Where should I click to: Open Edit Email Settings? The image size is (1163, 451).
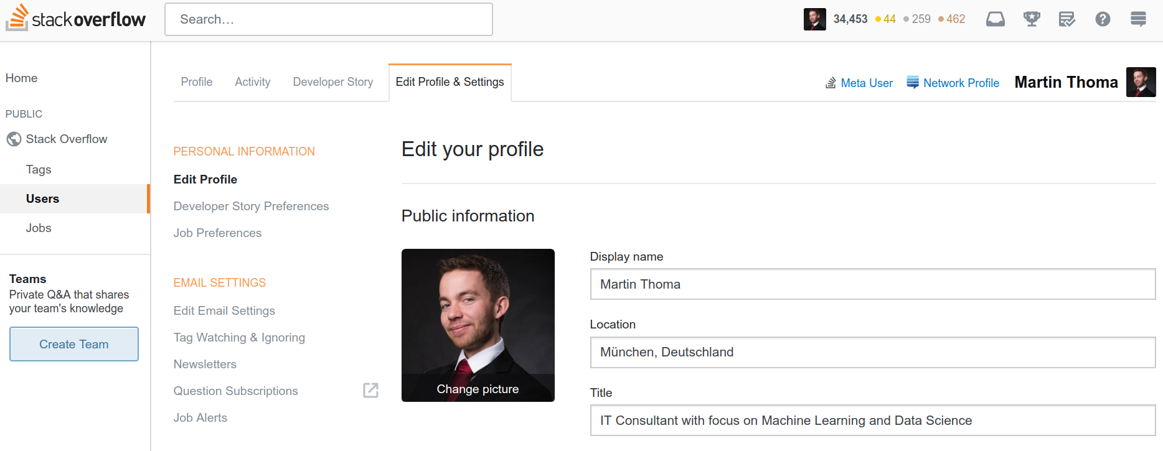(224, 310)
